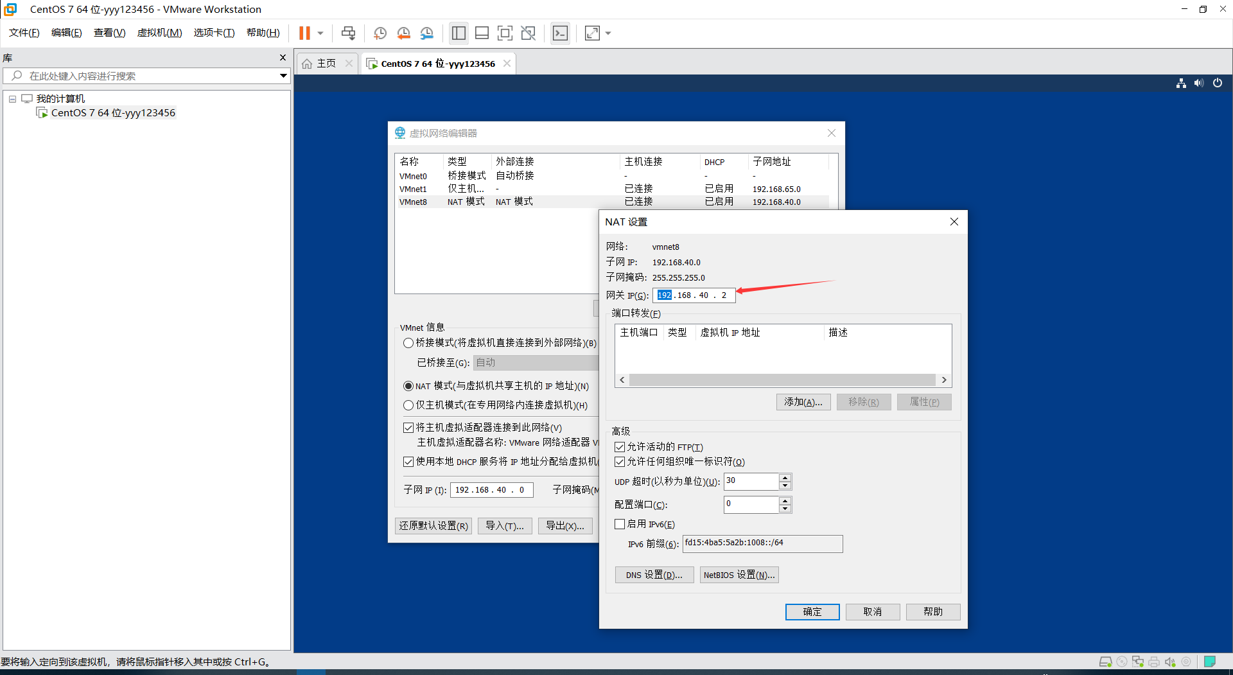Toggle Unity mode icon
This screenshot has width=1233, height=675.
[529, 33]
